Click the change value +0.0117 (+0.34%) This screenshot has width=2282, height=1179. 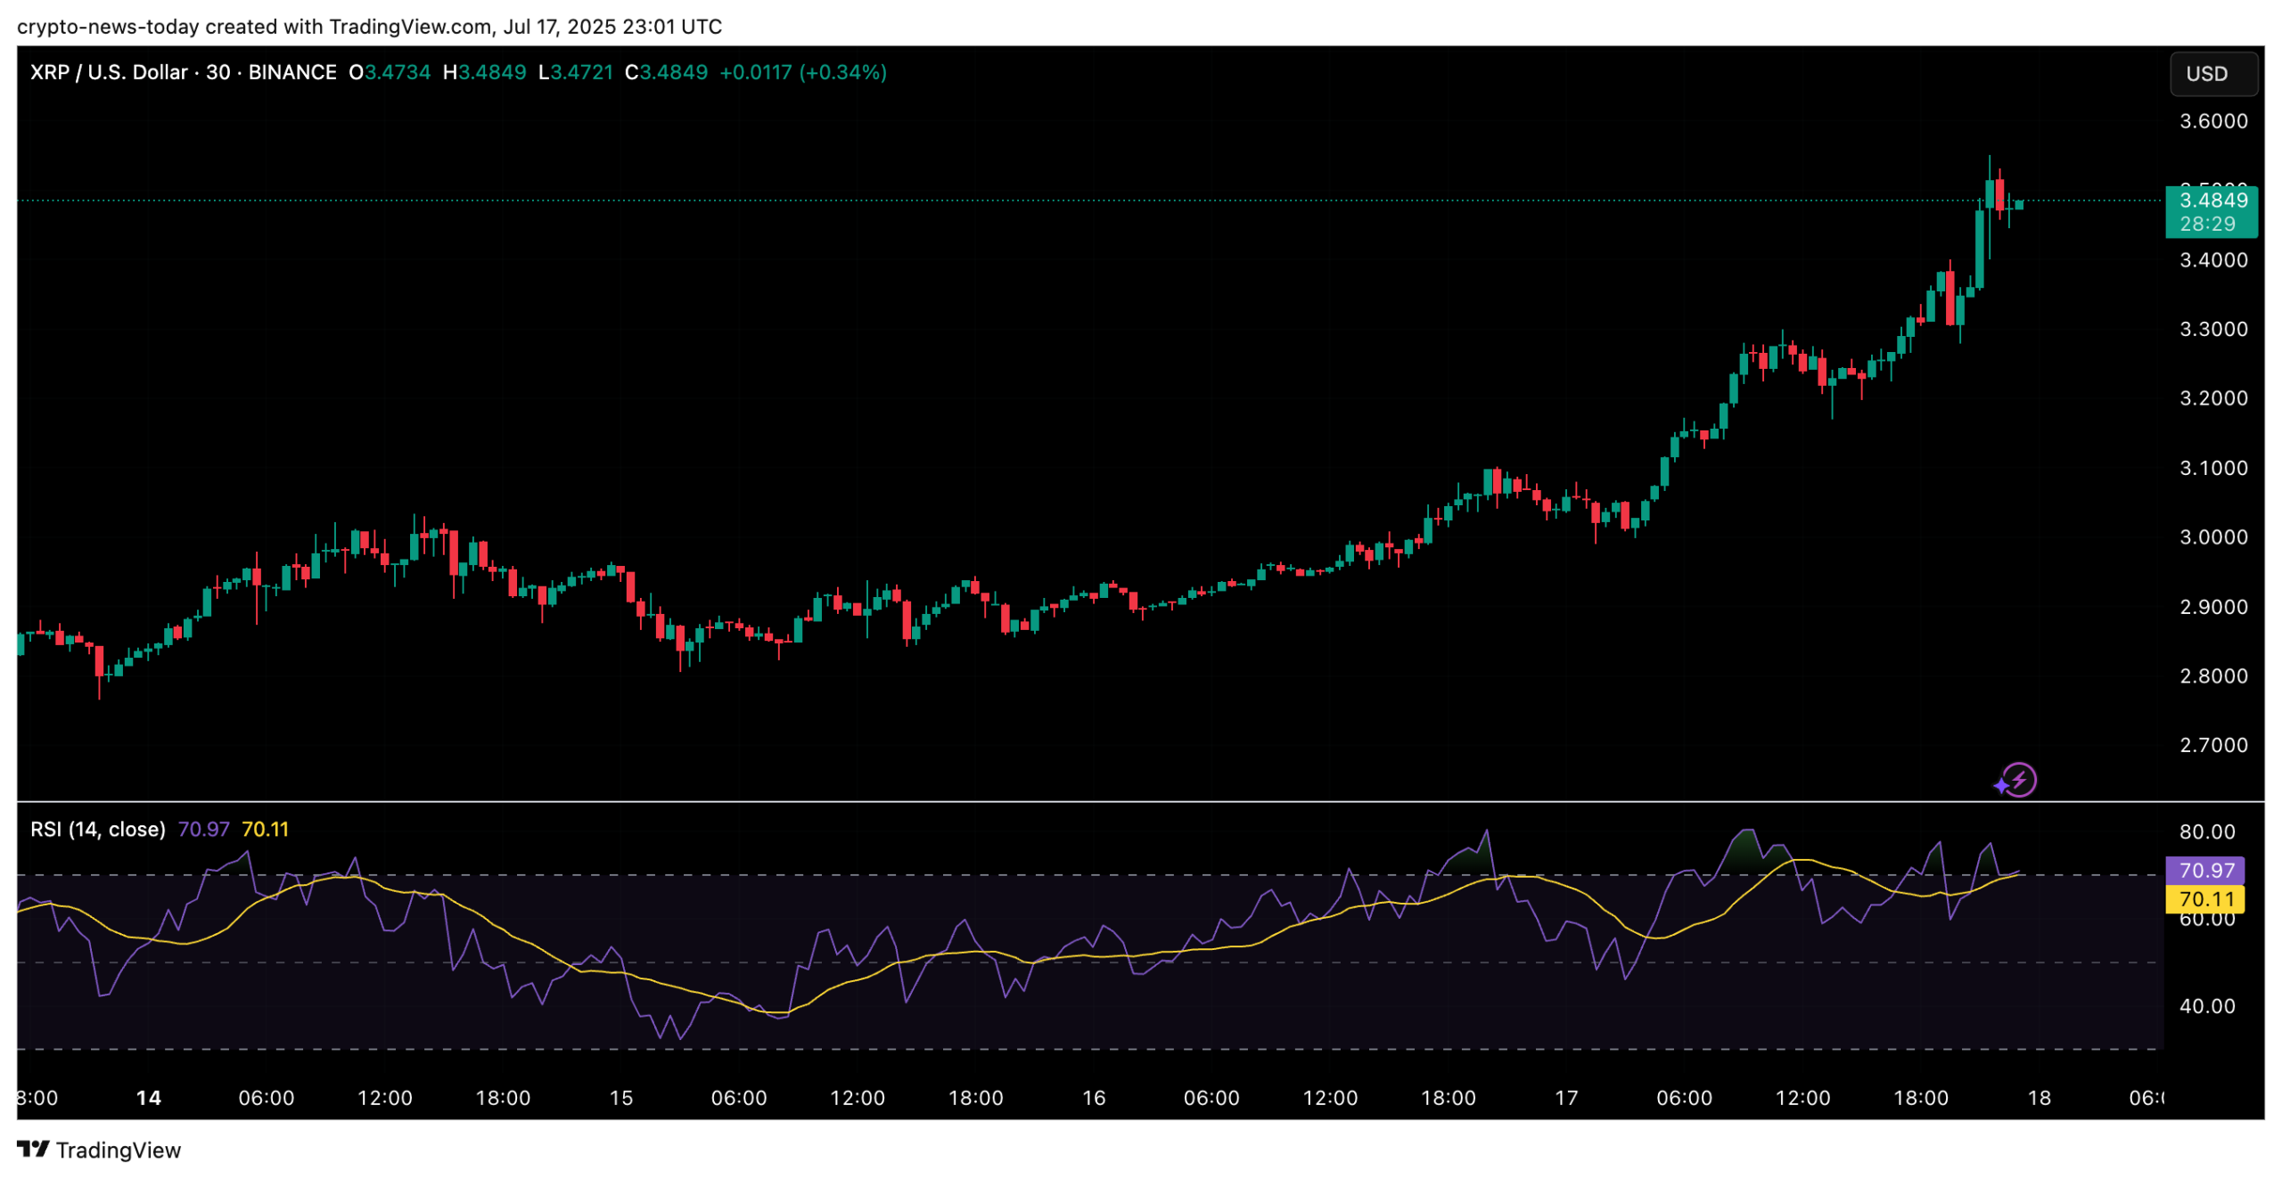tap(802, 72)
